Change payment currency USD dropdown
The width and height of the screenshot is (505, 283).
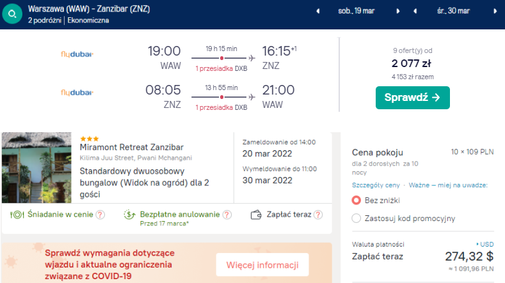[485, 245]
